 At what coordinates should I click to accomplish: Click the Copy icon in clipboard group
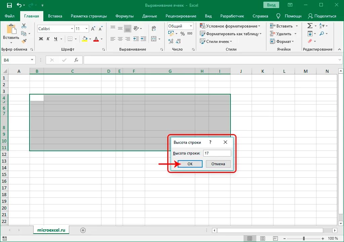coord(24,34)
